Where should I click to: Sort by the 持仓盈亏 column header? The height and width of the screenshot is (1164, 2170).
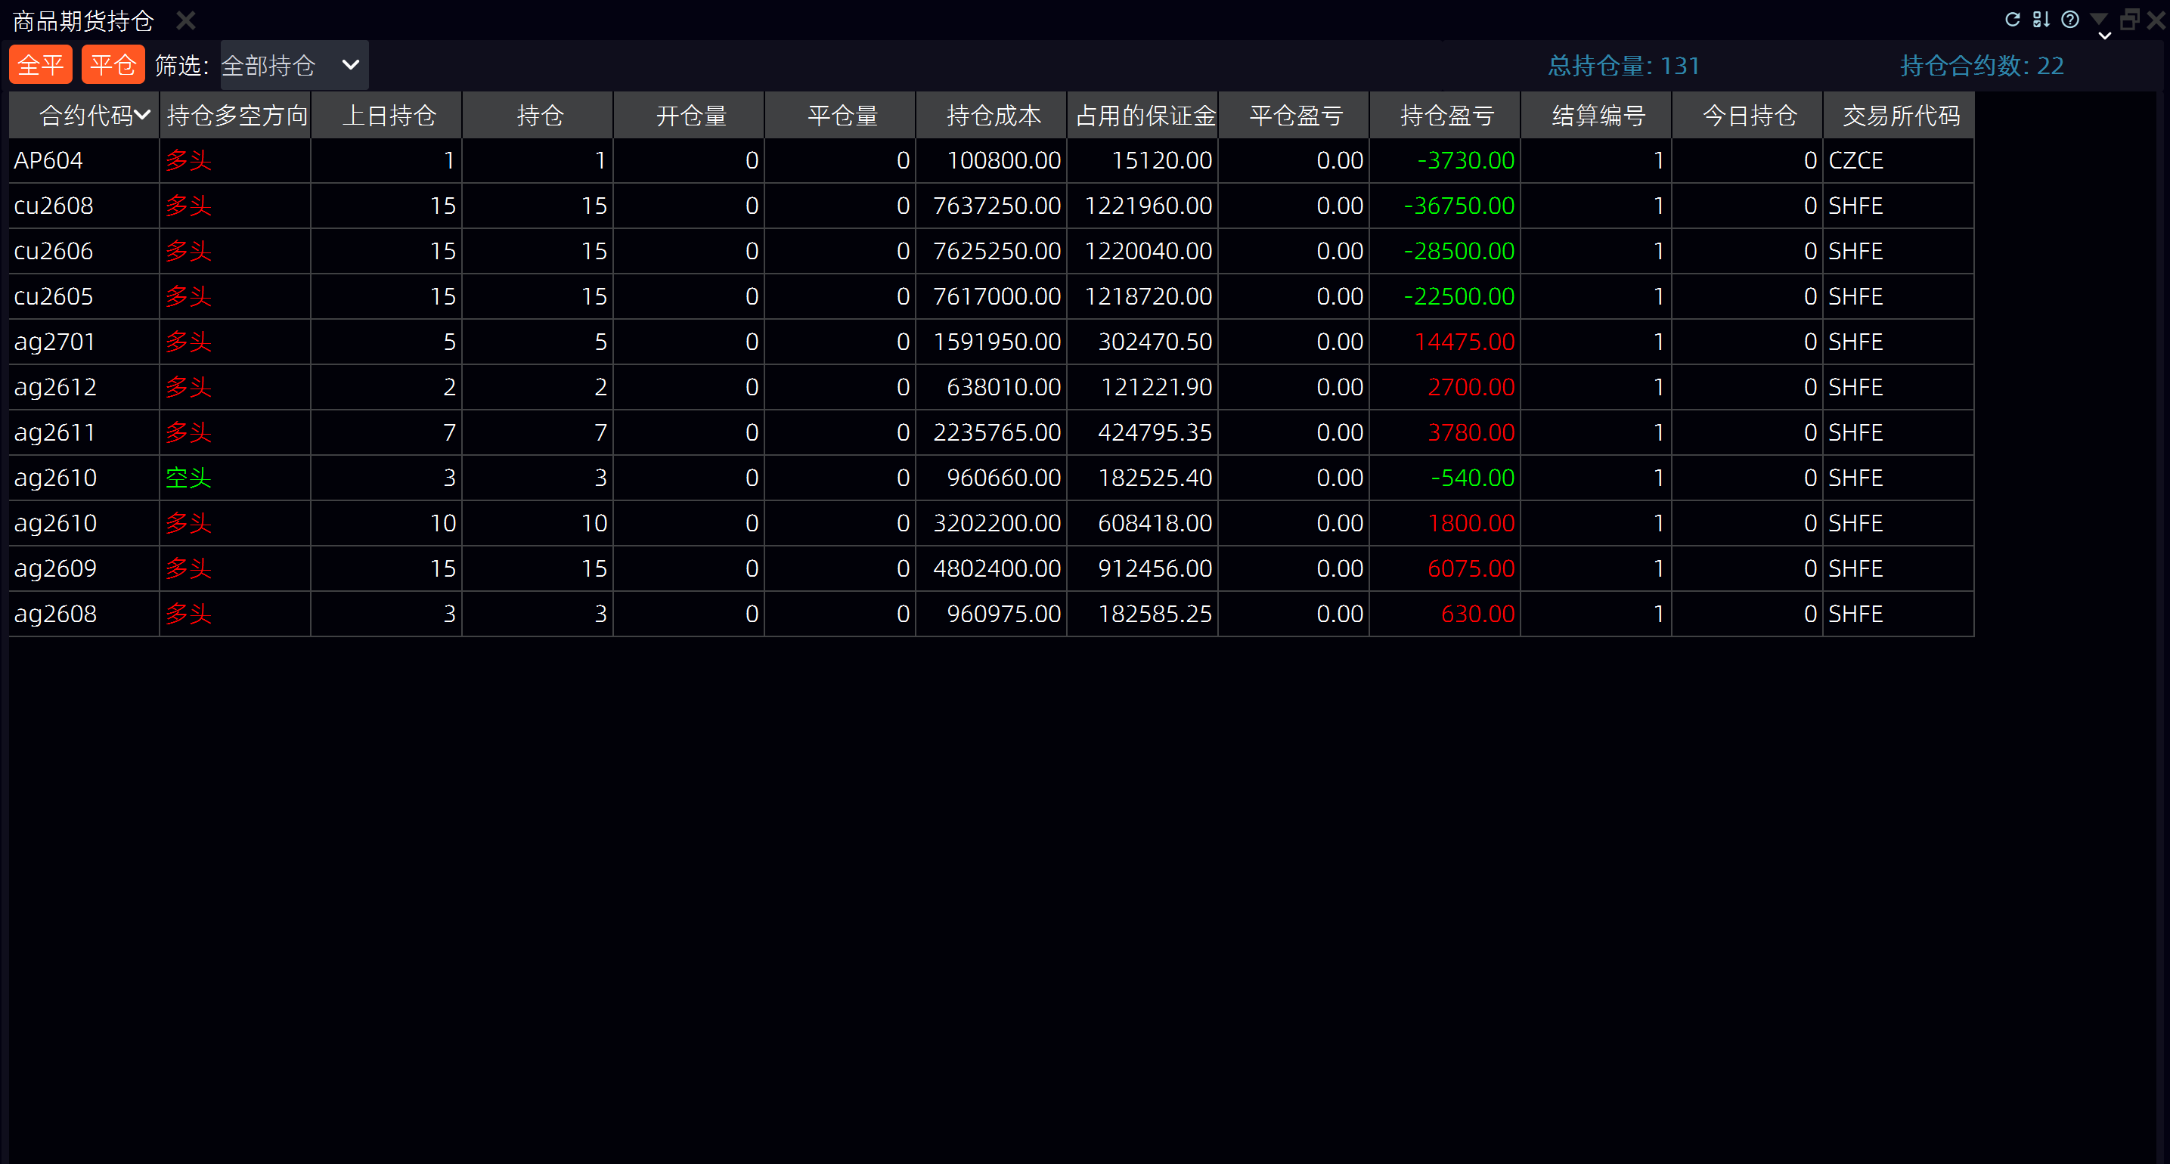[1446, 116]
